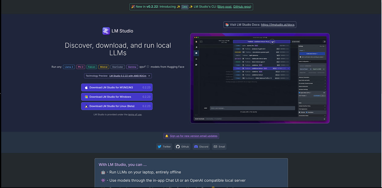Click Show Help in the Settings panel
Viewport: 382px width, 188px height.
(322, 46)
